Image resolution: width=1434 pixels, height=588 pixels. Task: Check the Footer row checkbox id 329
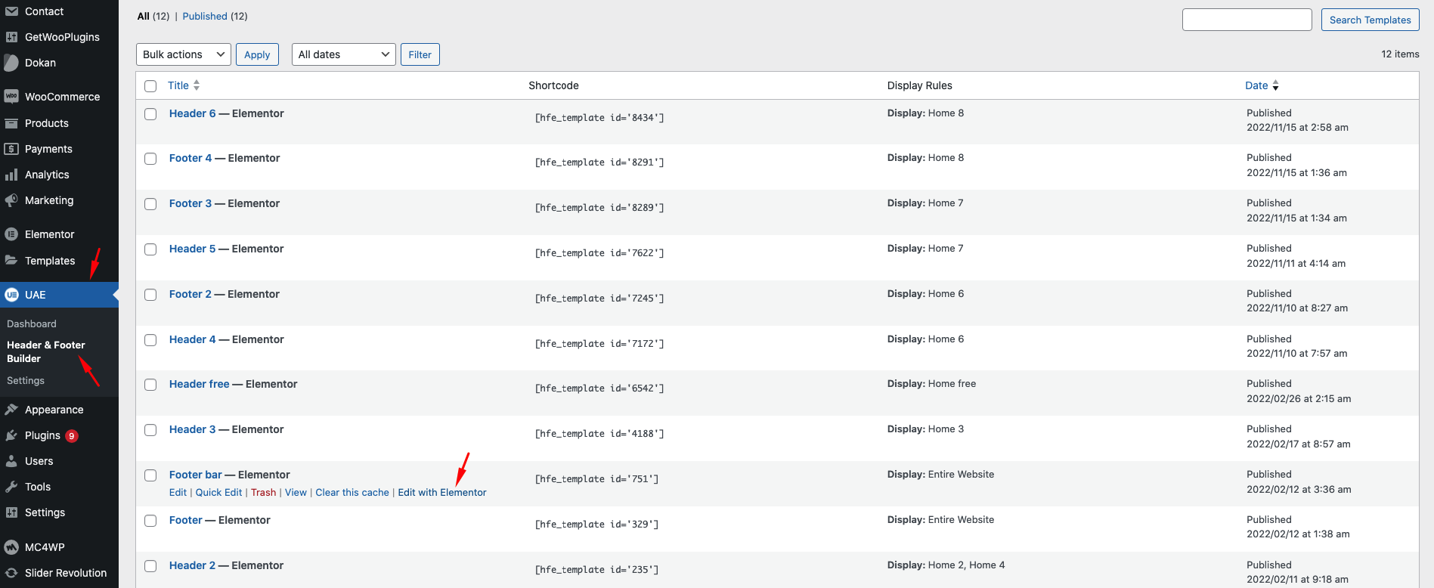[150, 521]
